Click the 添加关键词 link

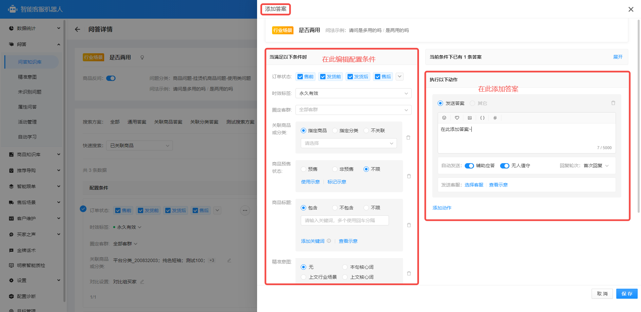pyautogui.click(x=313, y=241)
